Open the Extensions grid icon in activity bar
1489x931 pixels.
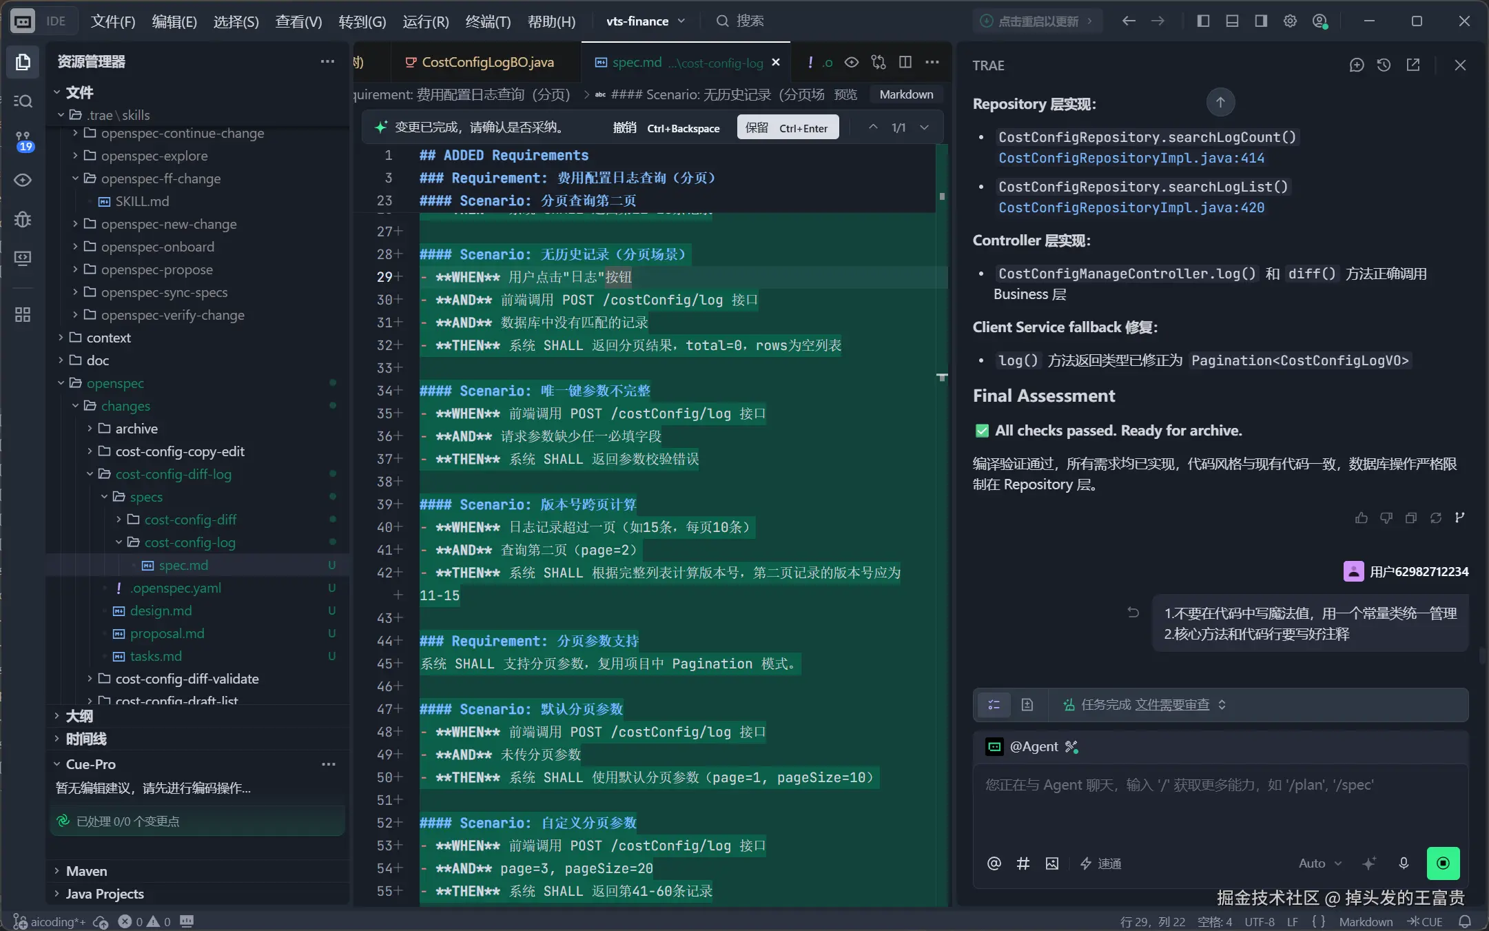[x=23, y=315]
